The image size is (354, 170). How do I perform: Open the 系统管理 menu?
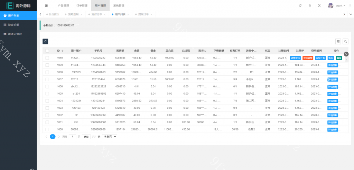pyautogui.click(x=119, y=6)
